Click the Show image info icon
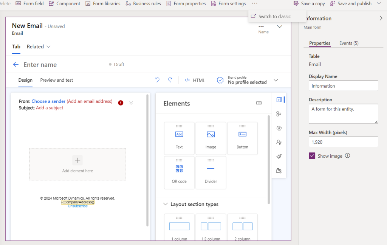 coord(348,156)
